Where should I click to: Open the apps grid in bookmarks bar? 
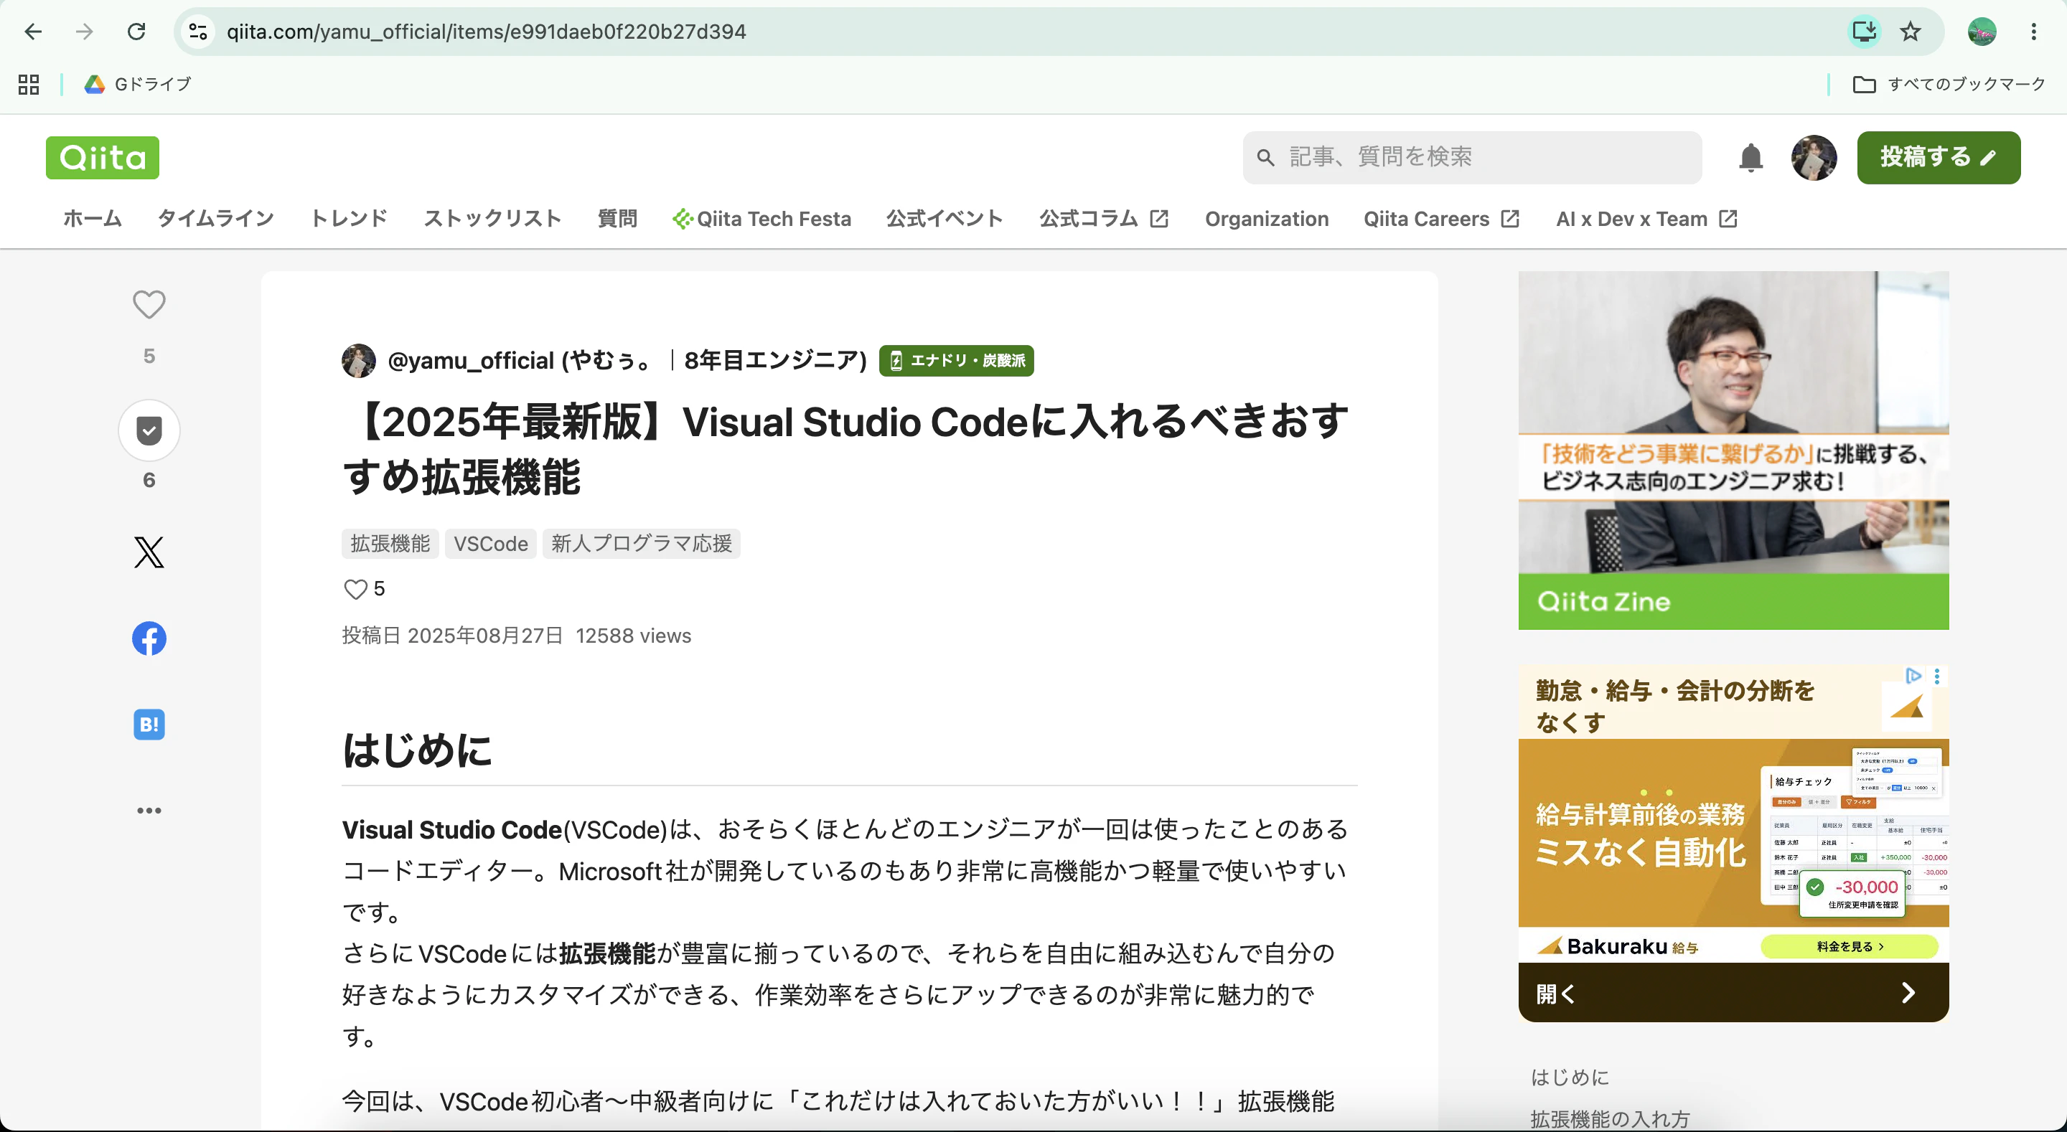[x=29, y=84]
